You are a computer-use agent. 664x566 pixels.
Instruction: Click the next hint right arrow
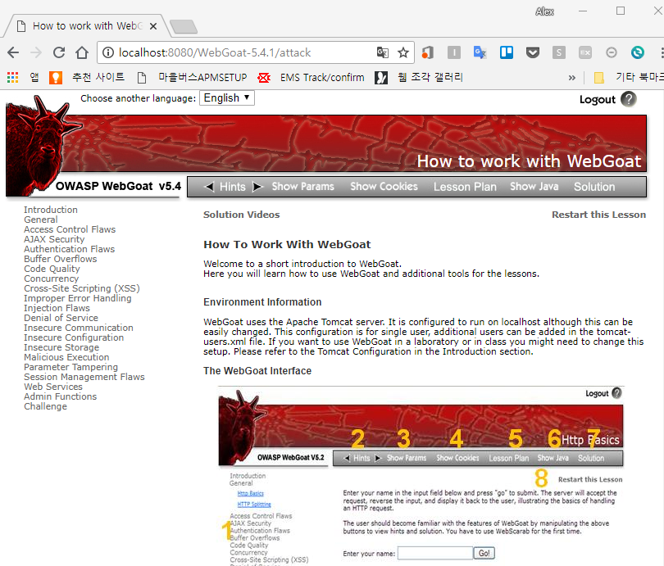pyautogui.click(x=257, y=187)
